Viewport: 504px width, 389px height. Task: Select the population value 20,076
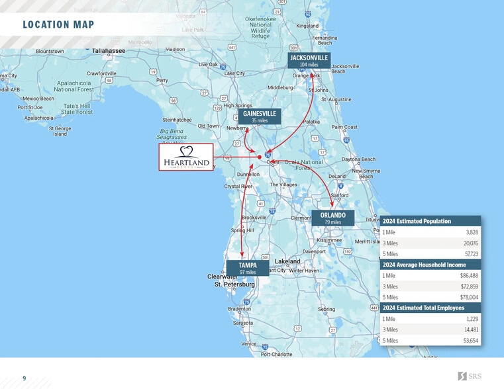(471, 243)
